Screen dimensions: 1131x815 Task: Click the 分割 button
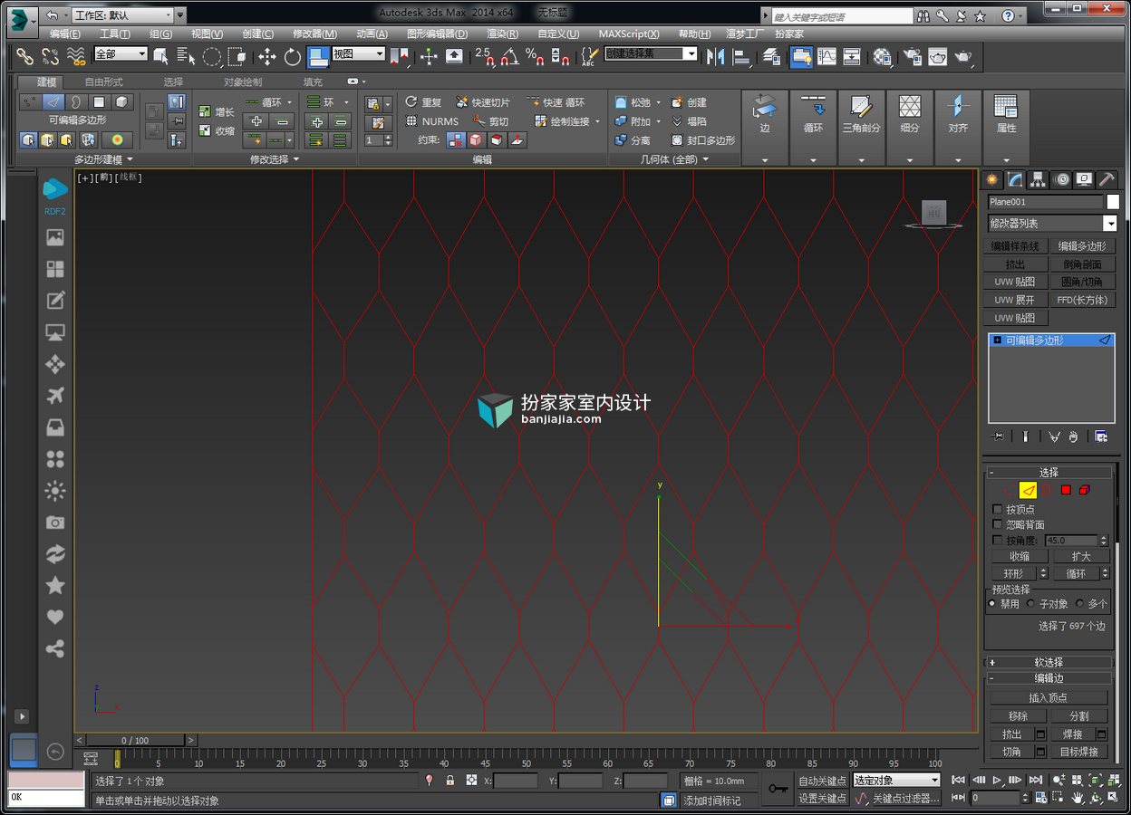tap(1079, 715)
